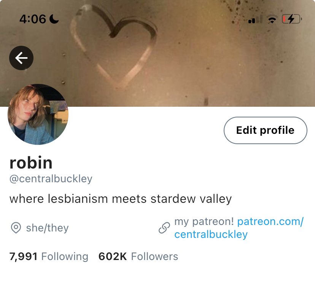Open the Edit profile button
315x281 pixels.
click(266, 130)
